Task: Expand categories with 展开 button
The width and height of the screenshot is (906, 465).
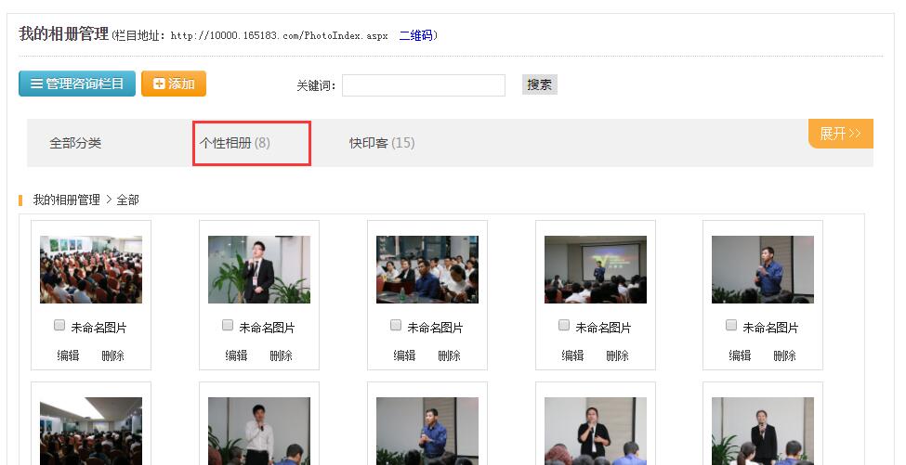Action: 840,134
